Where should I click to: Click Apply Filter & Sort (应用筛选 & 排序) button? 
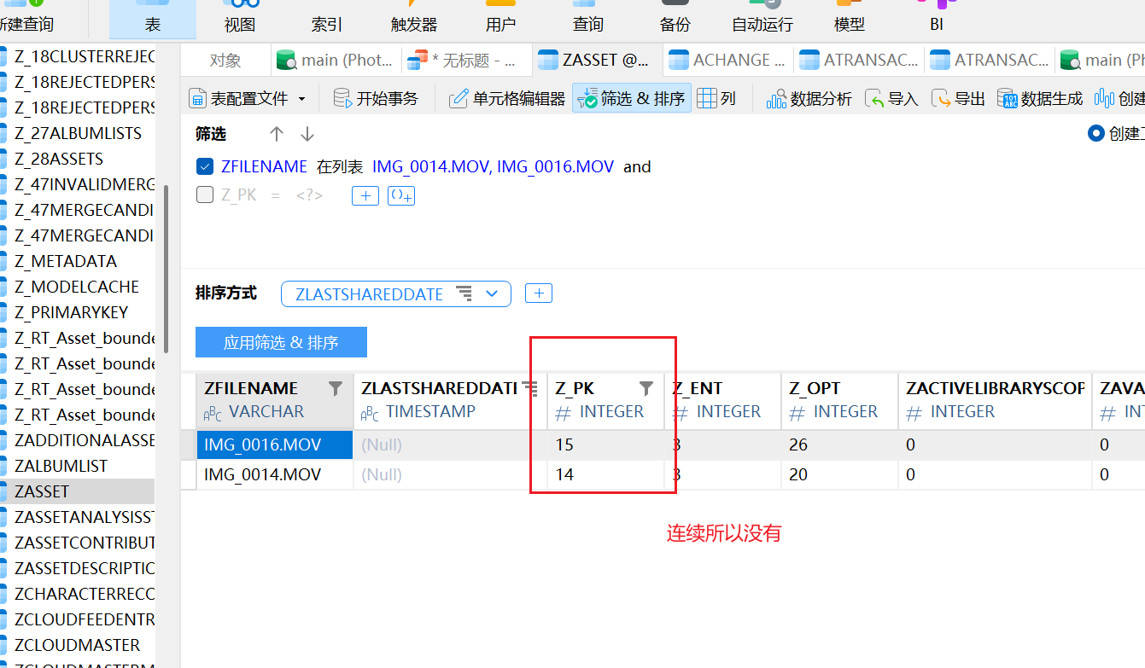281,342
